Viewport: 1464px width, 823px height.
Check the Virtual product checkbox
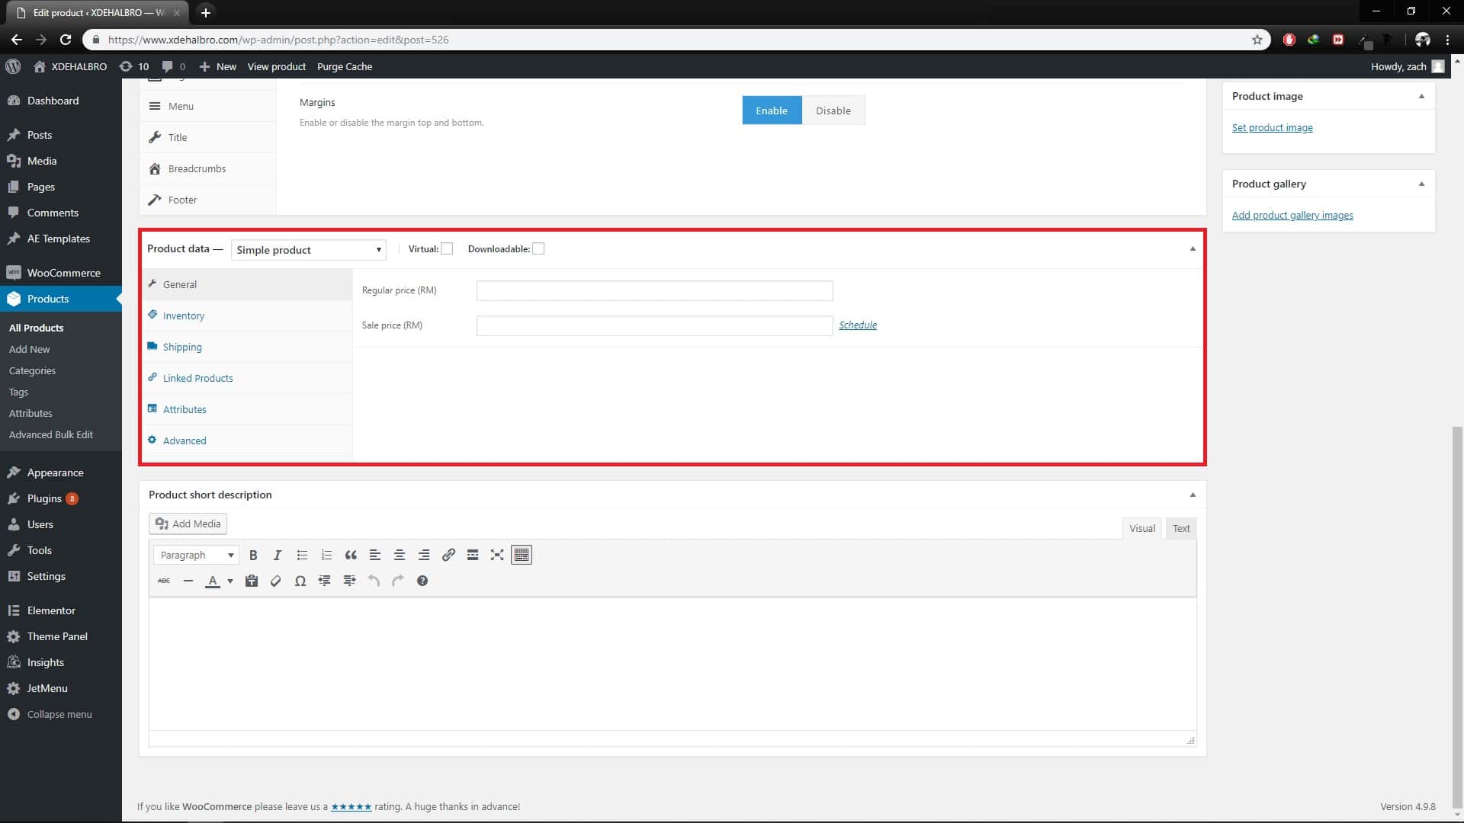[447, 248]
